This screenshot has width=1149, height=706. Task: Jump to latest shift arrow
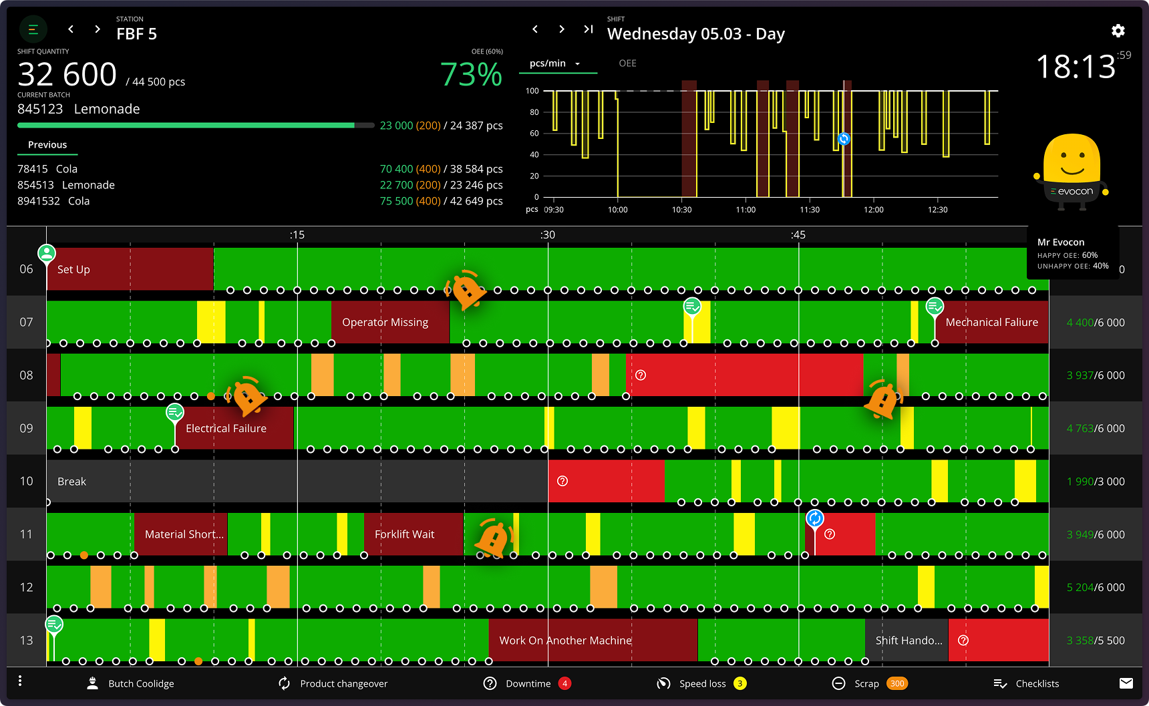click(x=588, y=29)
